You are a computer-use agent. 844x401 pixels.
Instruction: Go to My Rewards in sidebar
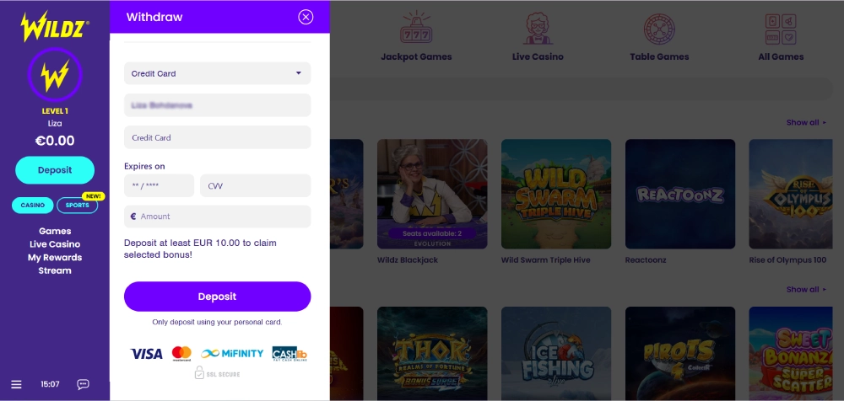click(x=55, y=258)
